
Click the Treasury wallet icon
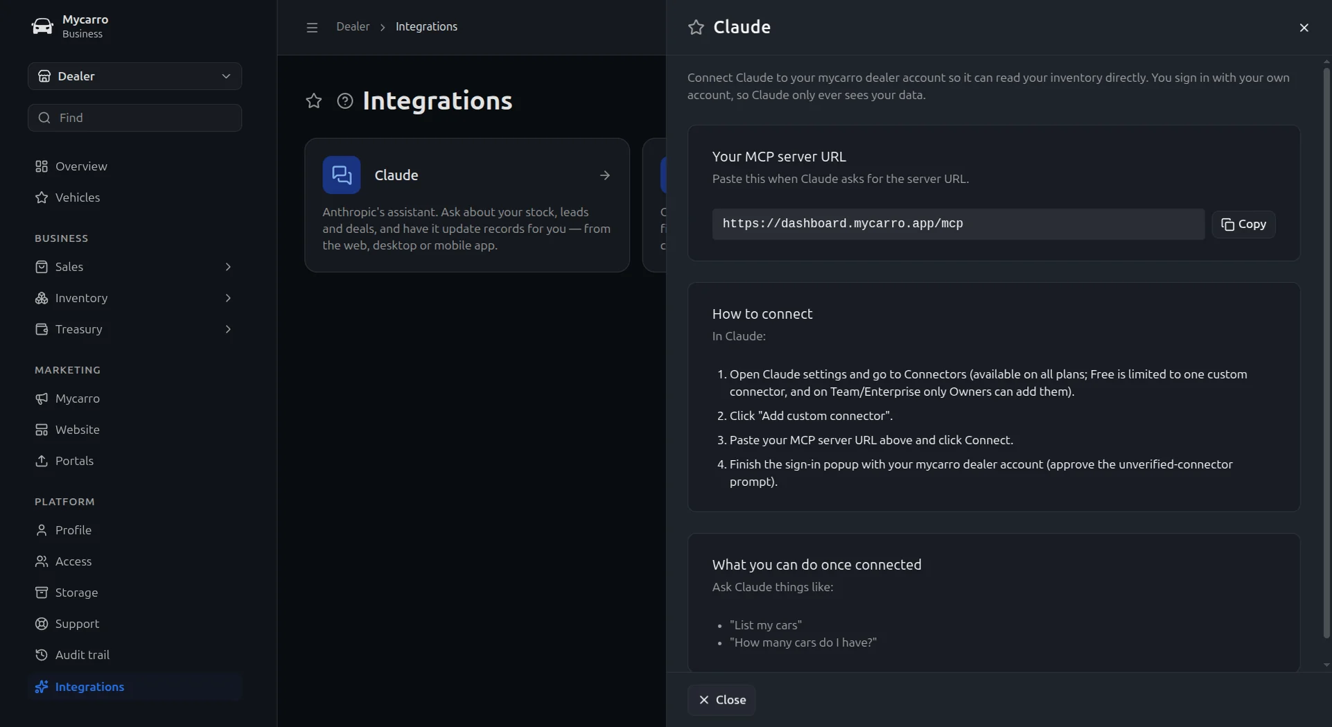tap(42, 329)
